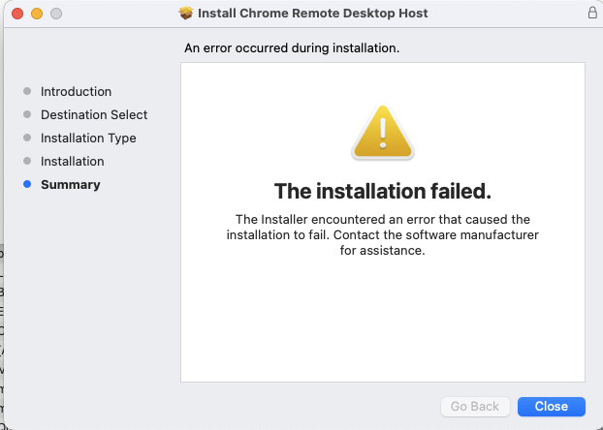The image size is (603, 430).
Task: Select the Introduction step in the sidebar
Action: click(76, 91)
